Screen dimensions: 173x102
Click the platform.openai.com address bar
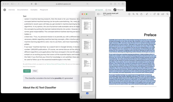click(63, 4)
